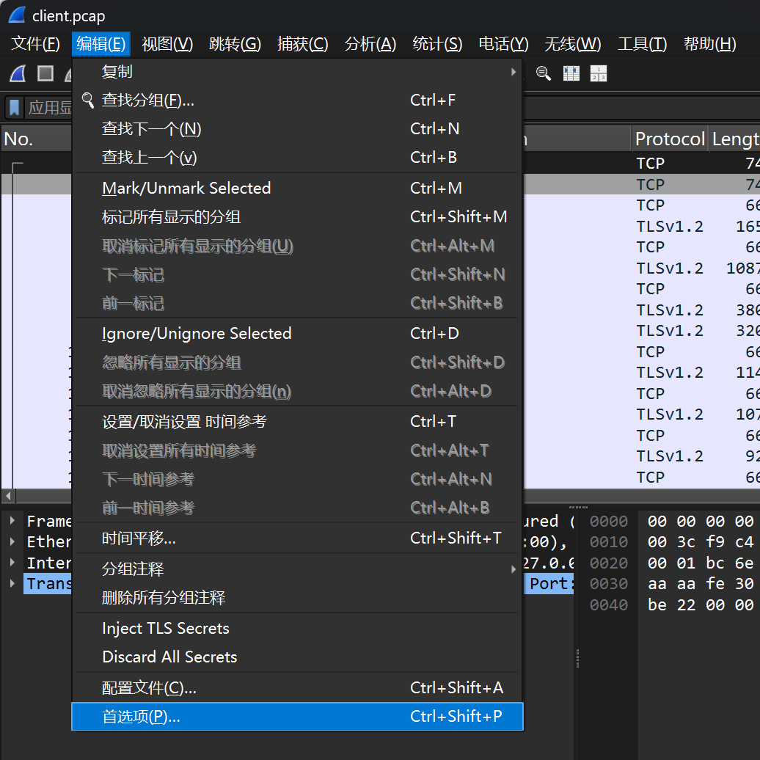Select Inject TLS Secrets
Image resolution: width=760 pixels, height=760 pixels.
(297, 628)
